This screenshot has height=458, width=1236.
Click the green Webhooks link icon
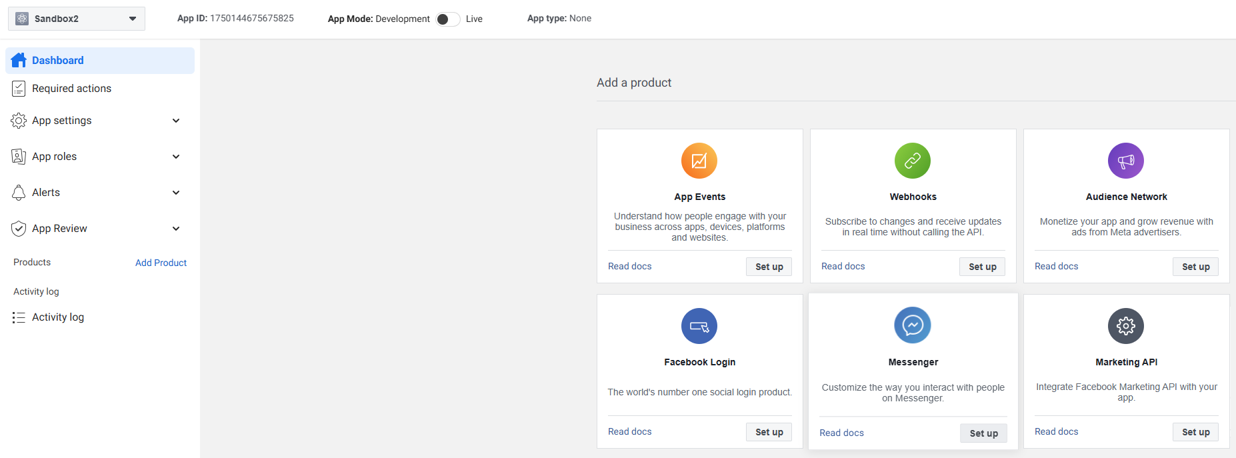[x=912, y=161]
